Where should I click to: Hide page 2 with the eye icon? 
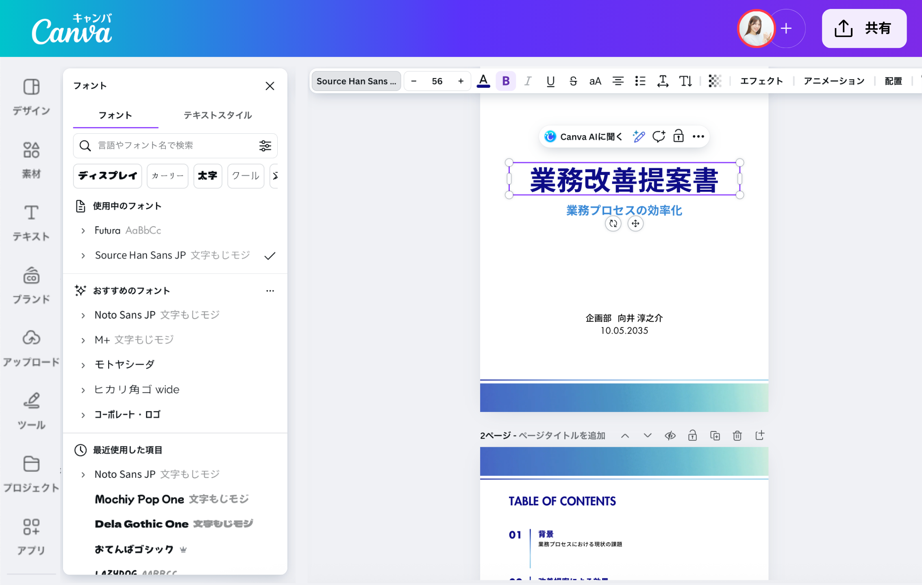click(x=670, y=436)
